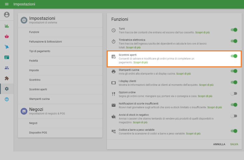Open the customers people icon
Image resolution: width=244 pixels, height=160 pixels.
click(7, 68)
